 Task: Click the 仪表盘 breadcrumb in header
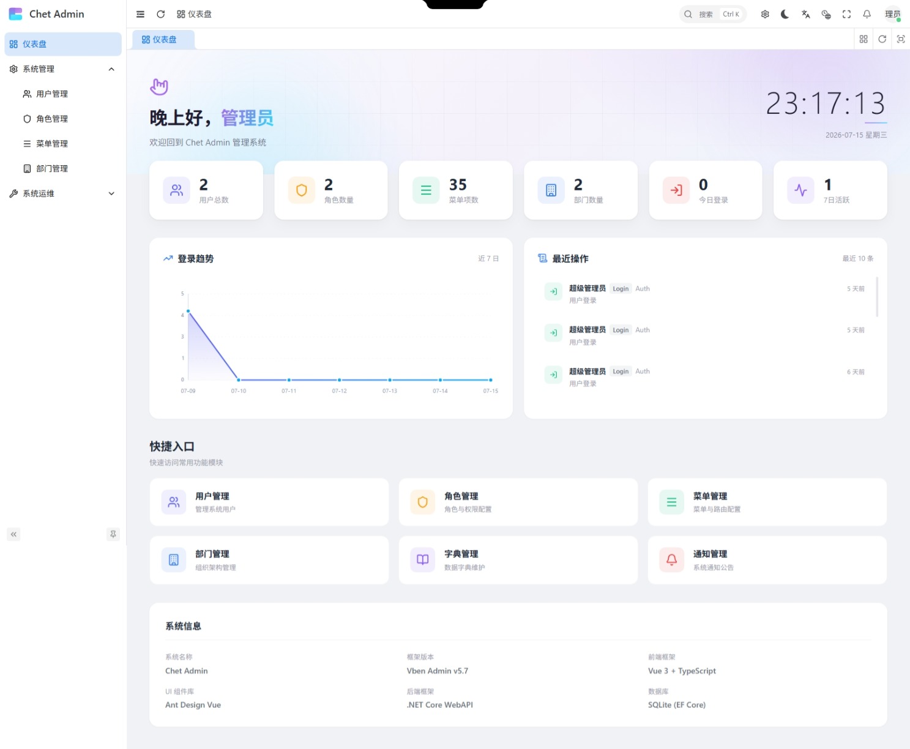pyautogui.click(x=194, y=14)
